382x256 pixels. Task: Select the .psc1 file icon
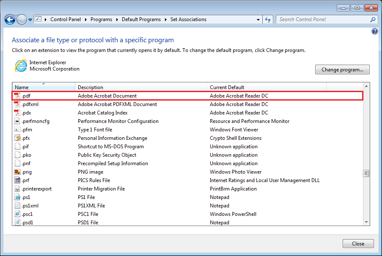[x=17, y=214]
